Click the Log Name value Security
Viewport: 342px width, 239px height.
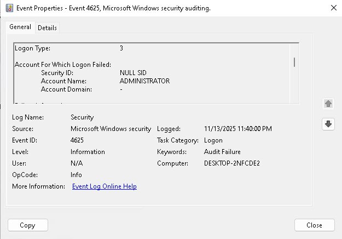pyautogui.click(x=82, y=117)
